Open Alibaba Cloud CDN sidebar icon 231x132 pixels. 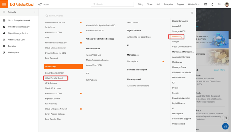[4, 40]
